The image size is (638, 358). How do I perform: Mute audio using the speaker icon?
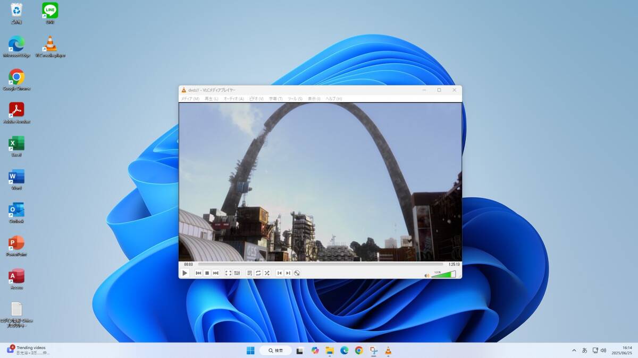pyautogui.click(x=426, y=275)
